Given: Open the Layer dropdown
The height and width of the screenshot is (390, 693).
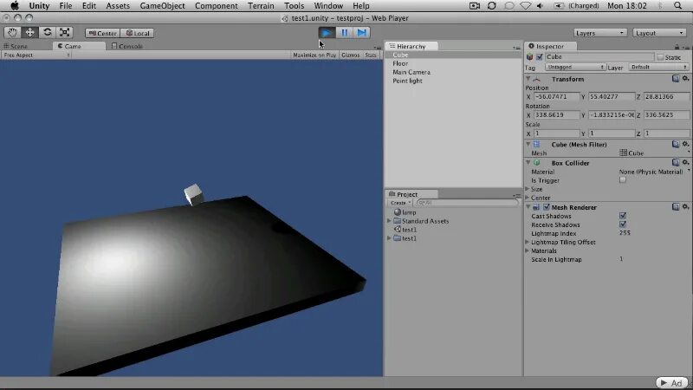Looking at the screenshot, I should 658,68.
